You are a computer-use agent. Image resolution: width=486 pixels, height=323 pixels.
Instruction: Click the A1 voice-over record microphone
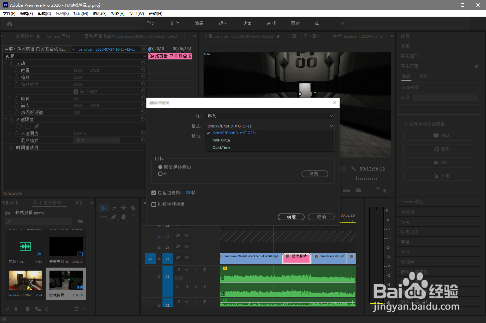205,270
